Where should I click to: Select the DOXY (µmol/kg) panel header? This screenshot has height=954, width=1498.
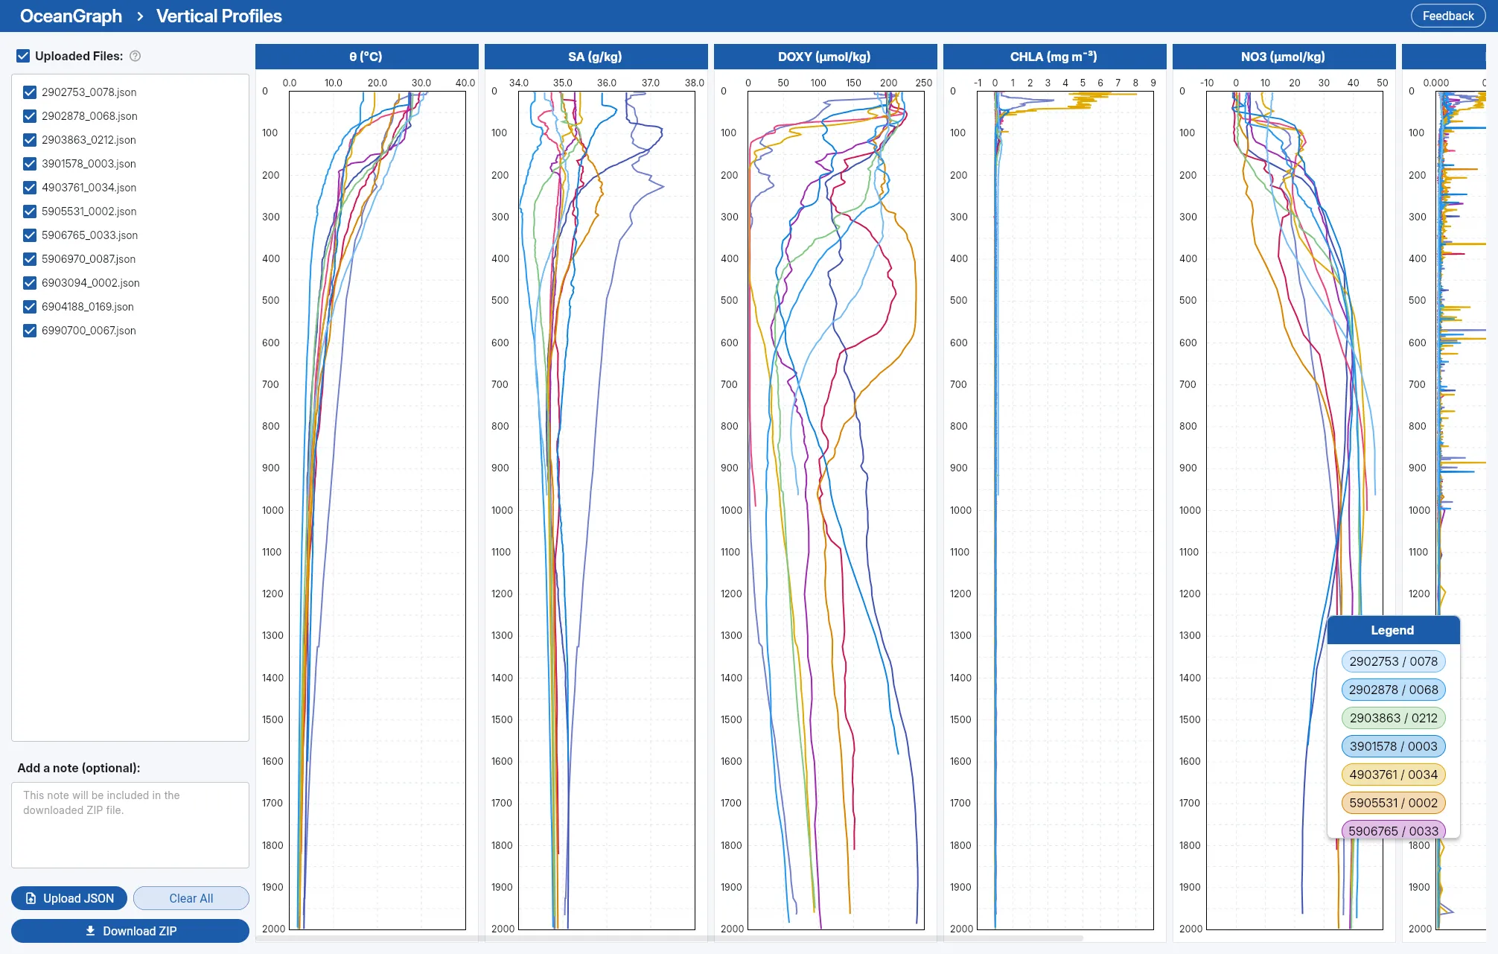(x=825, y=57)
